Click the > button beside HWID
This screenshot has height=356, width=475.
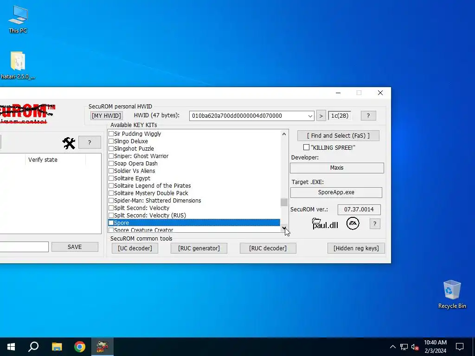(x=321, y=116)
